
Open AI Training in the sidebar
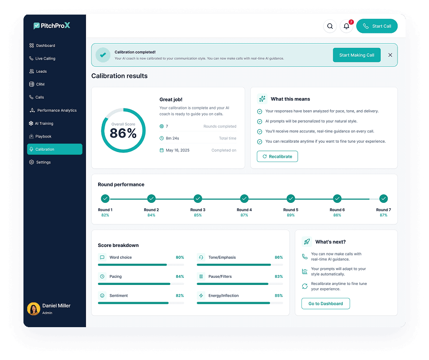point(55,123)
